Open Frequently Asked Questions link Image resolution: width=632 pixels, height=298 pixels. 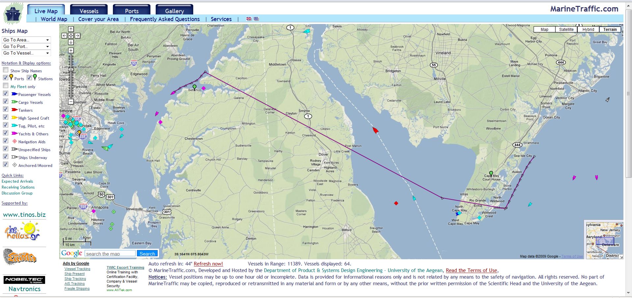click(x=165, y=19)
